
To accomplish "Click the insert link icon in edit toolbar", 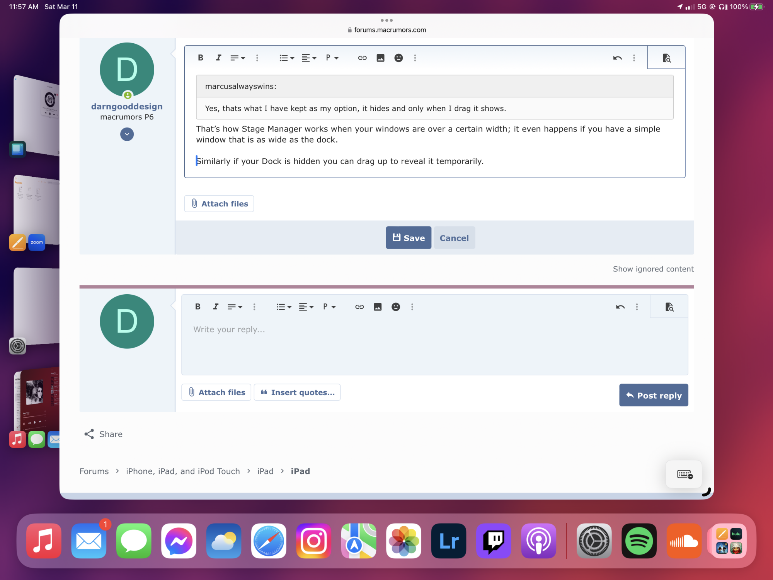I will [362, 58].
